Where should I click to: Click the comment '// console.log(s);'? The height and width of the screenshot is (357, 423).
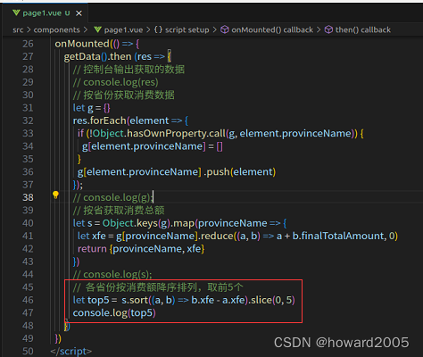click(x=112, y=274)
